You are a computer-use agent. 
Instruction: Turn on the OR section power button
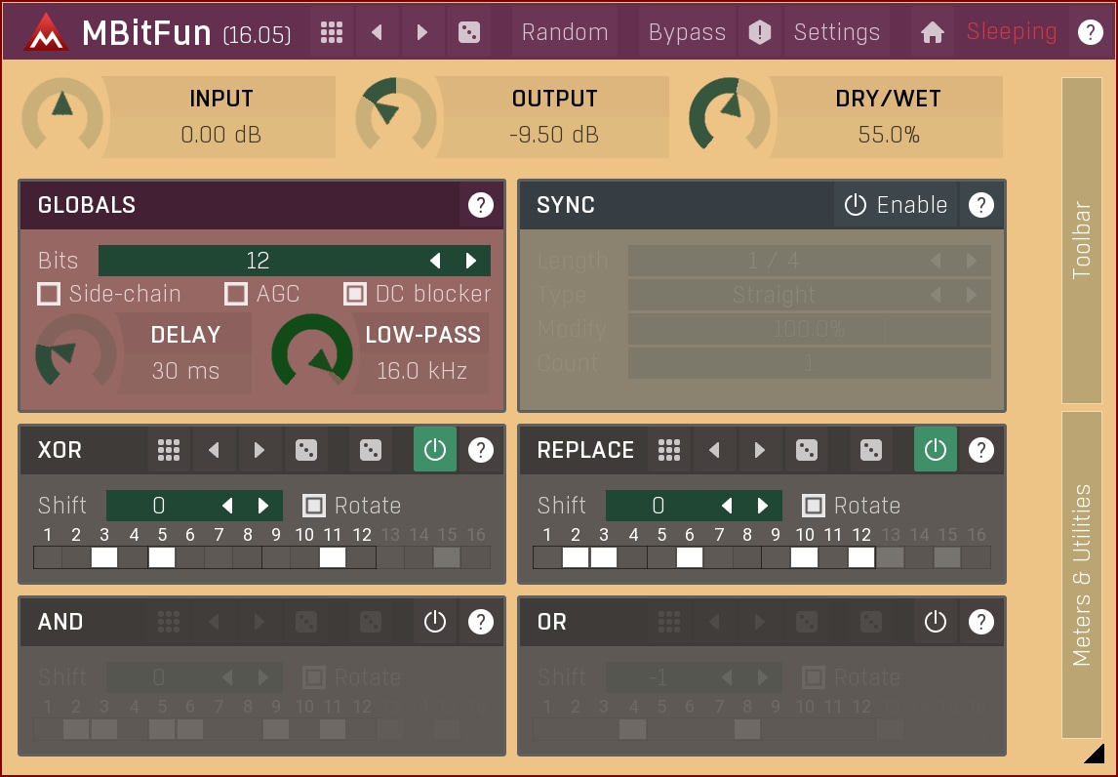pyautogui.click(x=936, y=622)
